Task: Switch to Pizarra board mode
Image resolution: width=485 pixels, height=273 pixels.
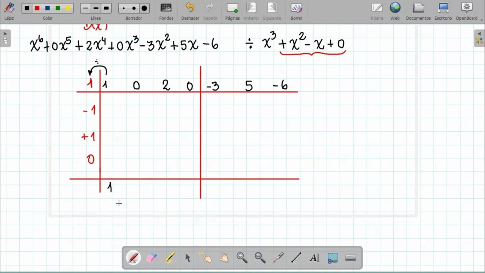Action: (x=377, y=11)
